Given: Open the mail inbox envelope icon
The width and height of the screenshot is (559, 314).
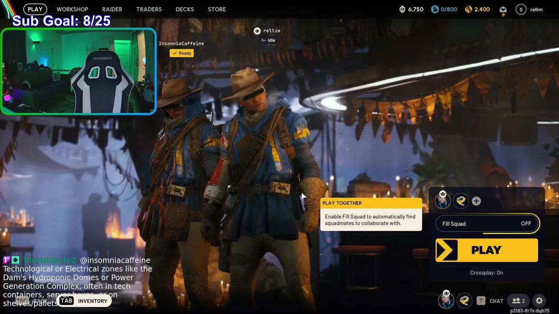Looking at the screenshot, I should 503,10.
